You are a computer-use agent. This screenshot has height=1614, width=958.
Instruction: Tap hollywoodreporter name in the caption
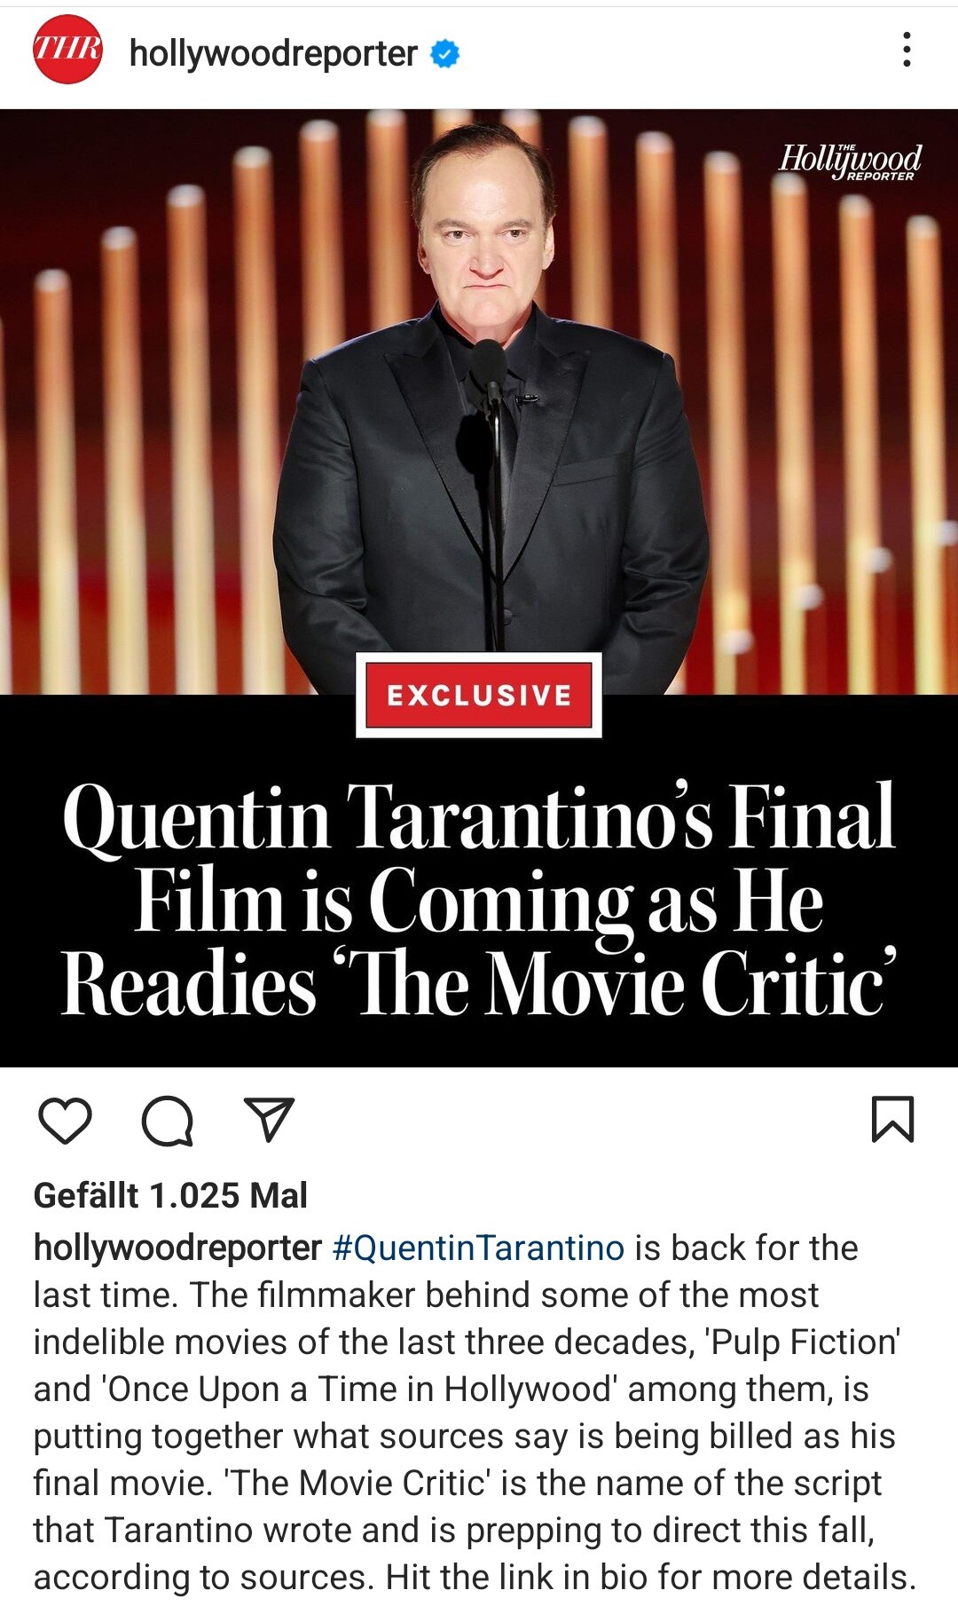177,1248
